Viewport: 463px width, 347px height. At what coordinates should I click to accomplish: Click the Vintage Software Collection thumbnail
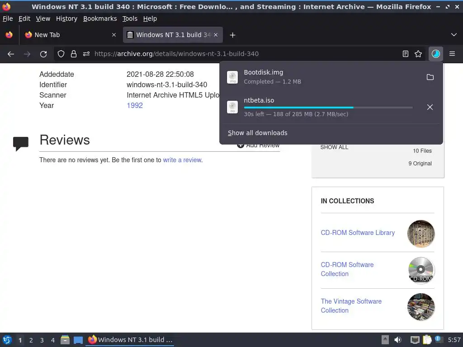coord(421,307)
